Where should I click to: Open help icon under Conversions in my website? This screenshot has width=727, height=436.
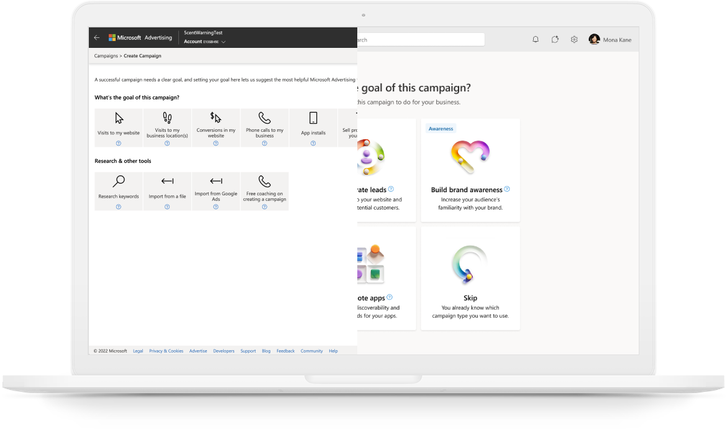[x=216, y=144]
